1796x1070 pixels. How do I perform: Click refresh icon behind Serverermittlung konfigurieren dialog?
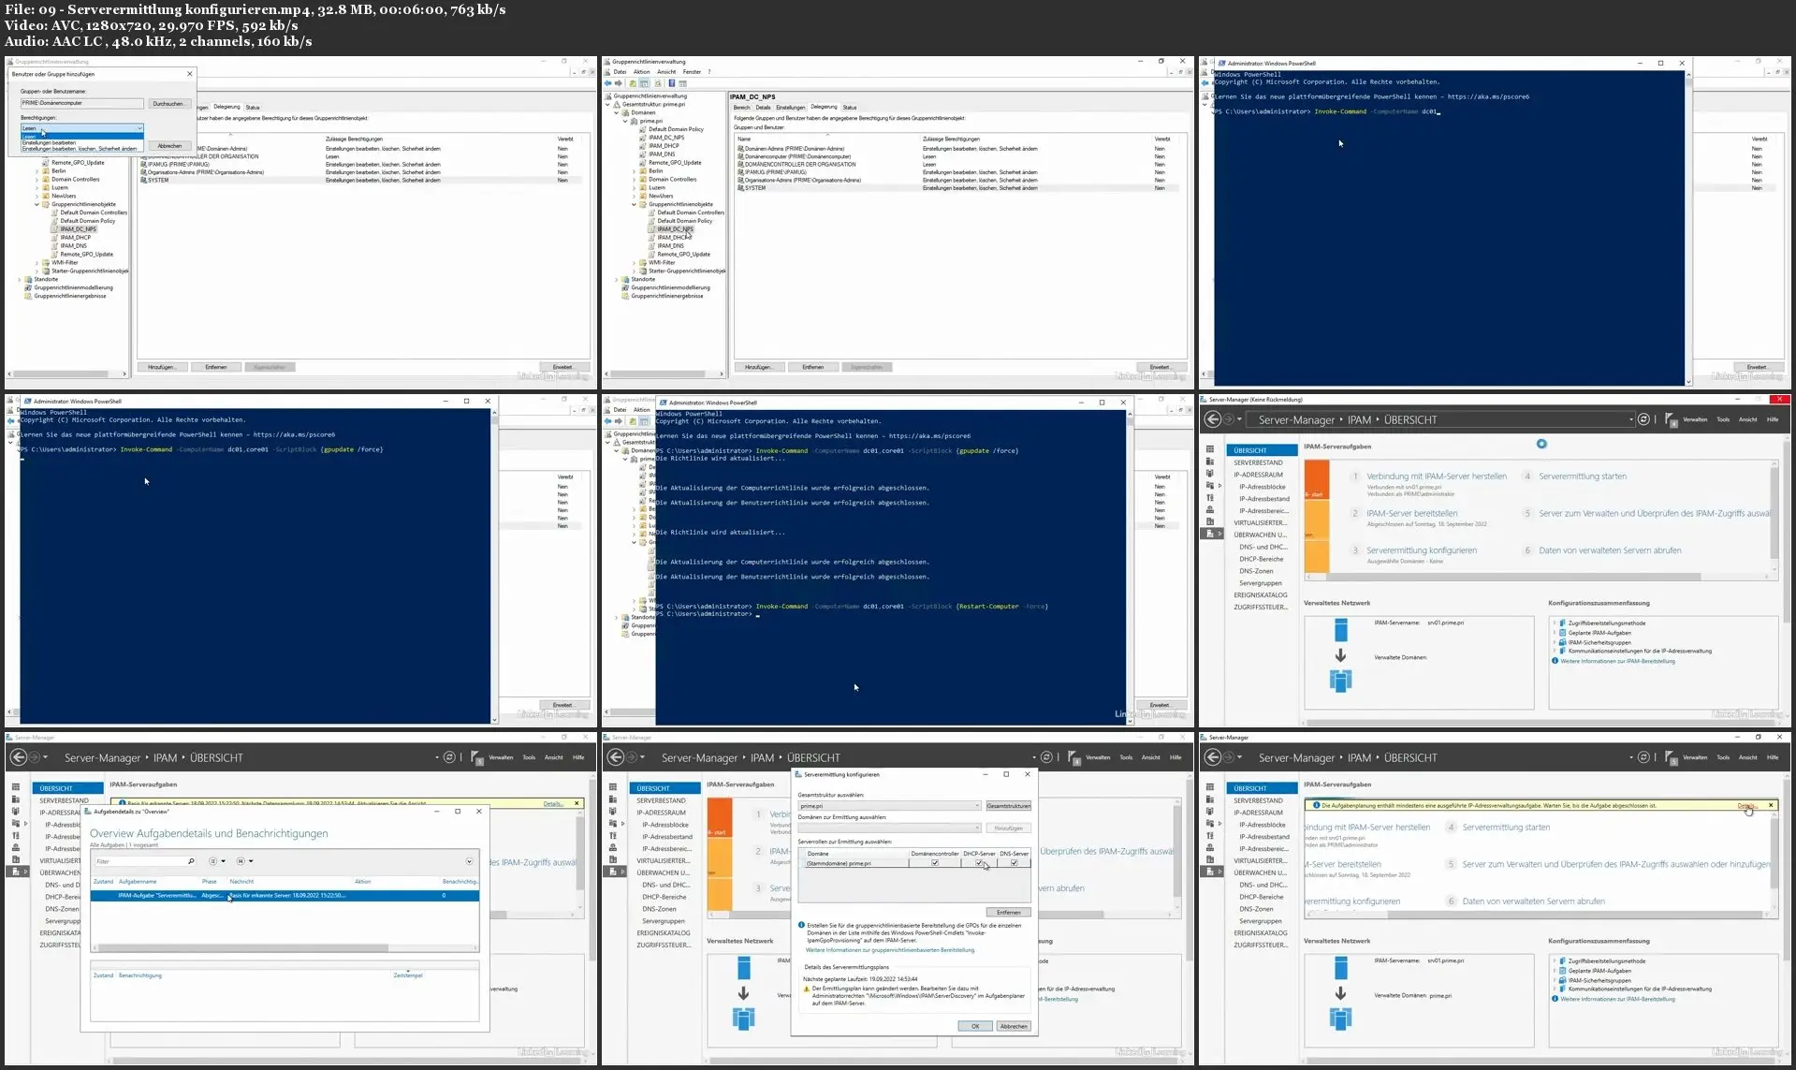tap(1046, 757)
